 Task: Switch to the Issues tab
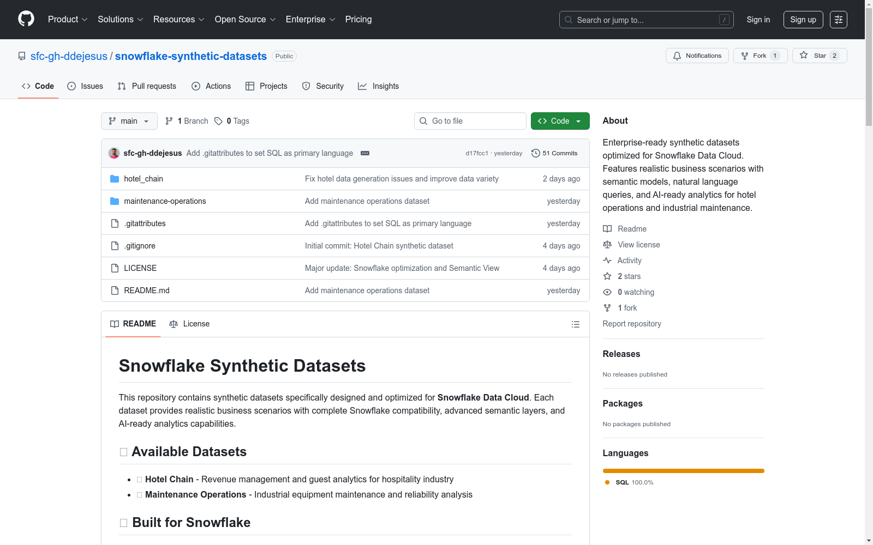click(85, 86)
